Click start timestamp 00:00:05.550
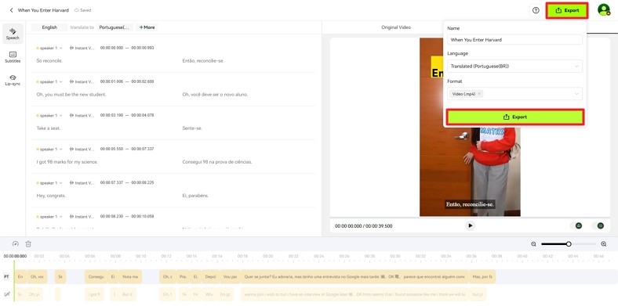This screenshot has height=306, width=618. (x=111, y=149)
